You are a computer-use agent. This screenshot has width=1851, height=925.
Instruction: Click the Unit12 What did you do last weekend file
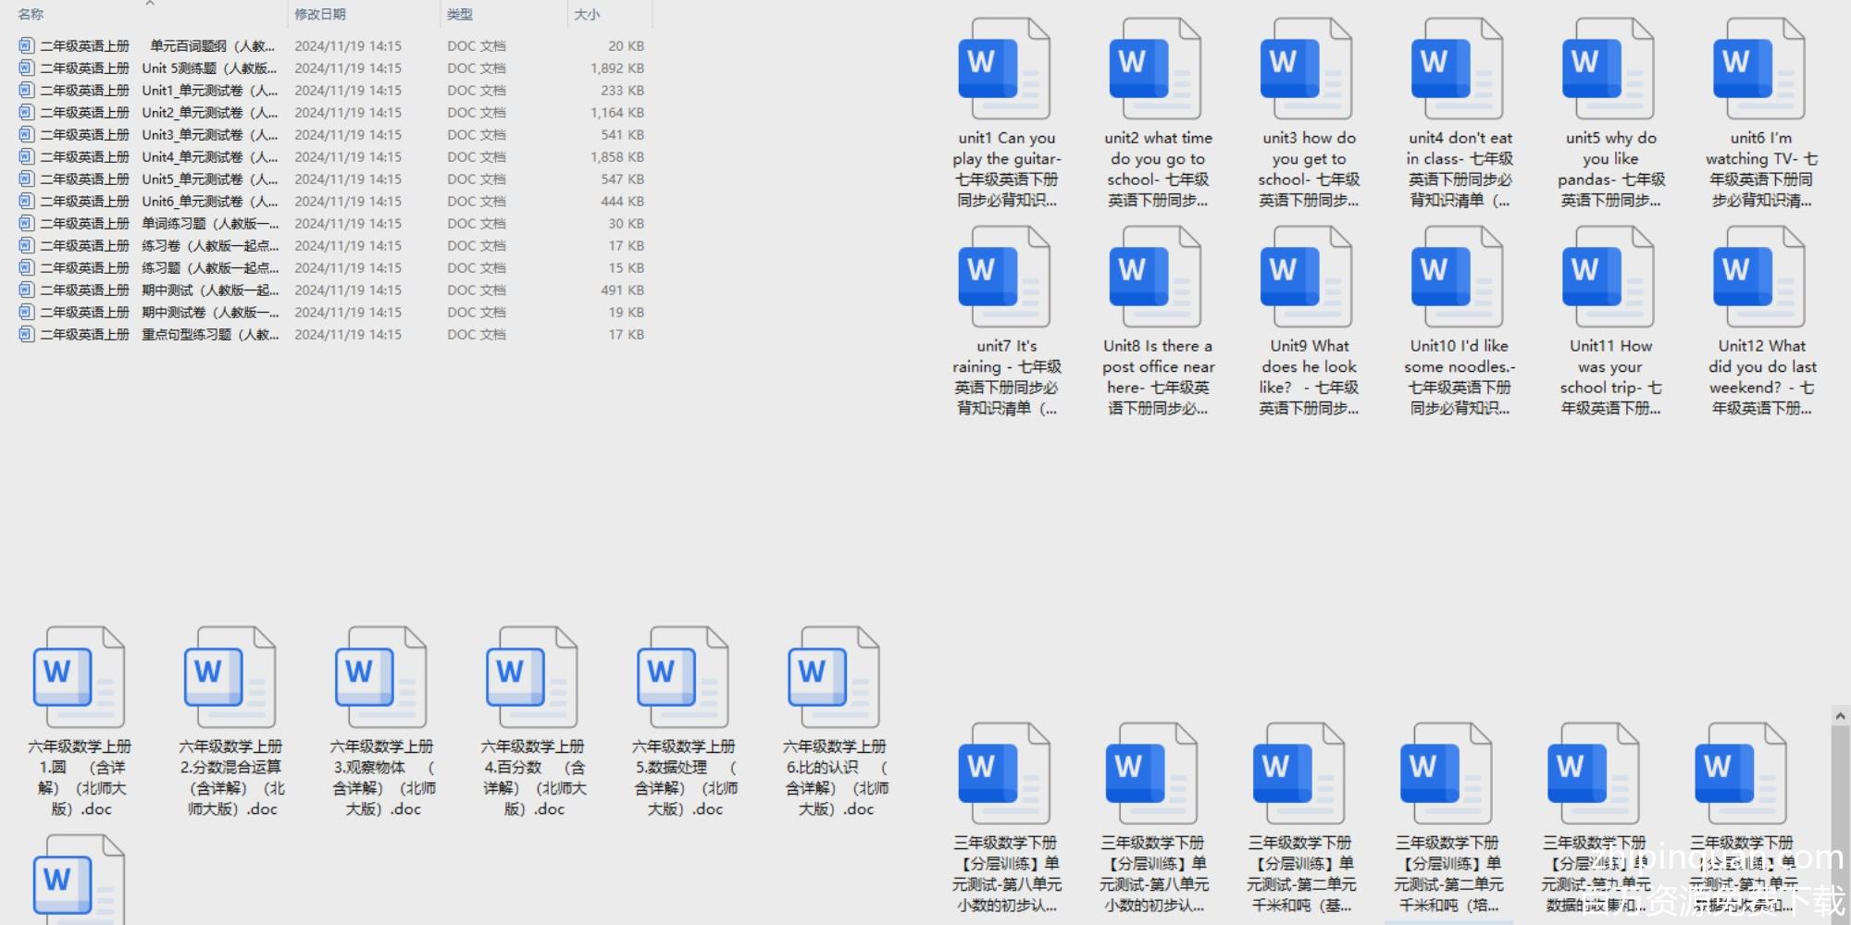point(1759,280)
